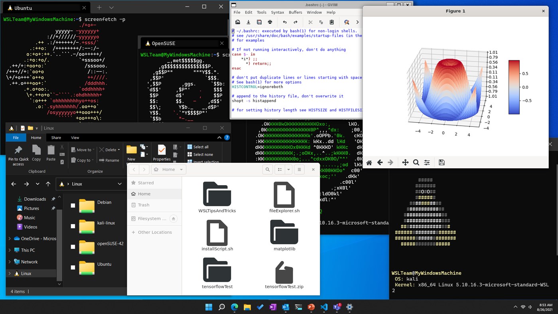Select the zoom-to-rectangle tool in Figure 1
This screenshot has height=314, width=558.
tap(416, 162)
